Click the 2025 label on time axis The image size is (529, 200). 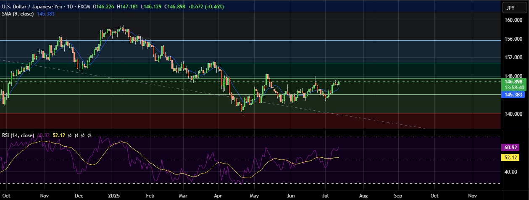pos(114,195)
